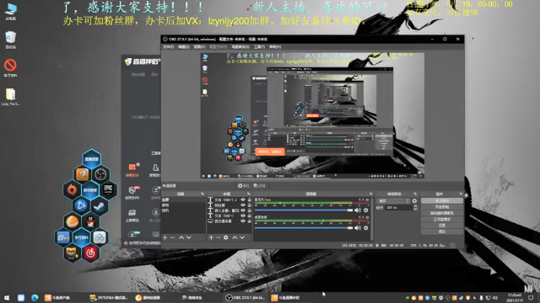Open 弹幕助手 orange icon in 直播伴侣 window

[x=132, y=167]
